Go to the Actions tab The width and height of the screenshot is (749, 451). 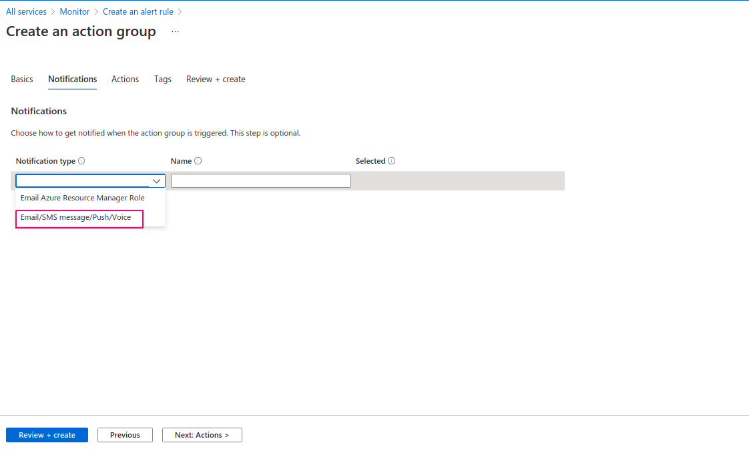(x=125, y=80)
